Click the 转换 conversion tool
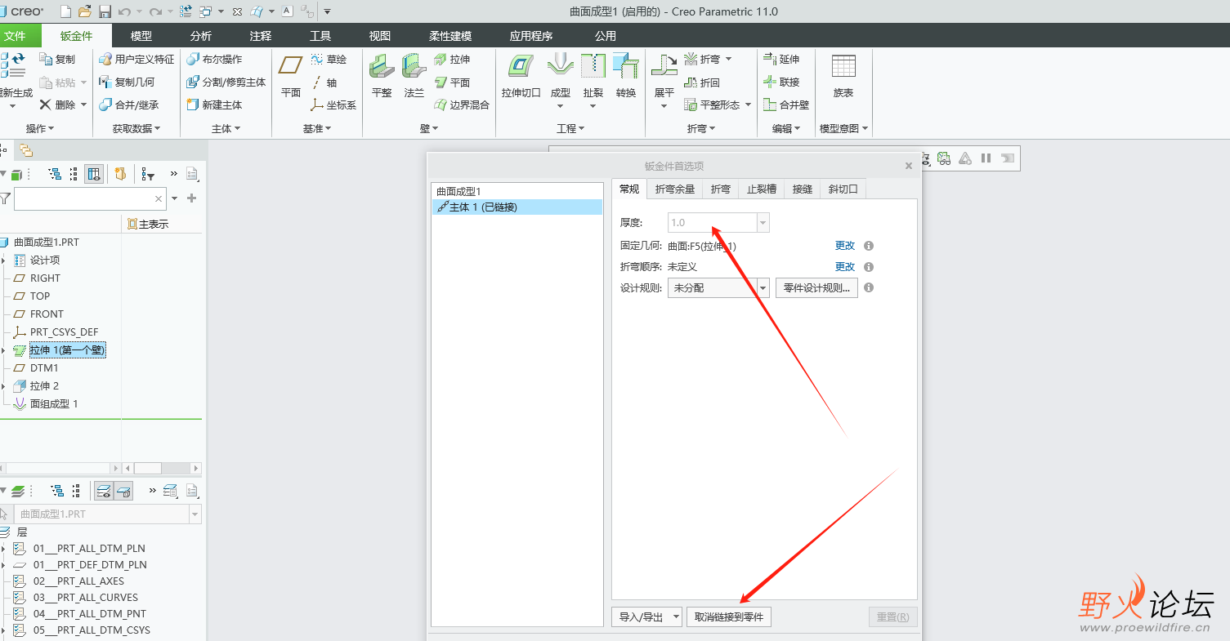Image resolution: width=1230 pixels, height=641 pixels. point(626,76)
